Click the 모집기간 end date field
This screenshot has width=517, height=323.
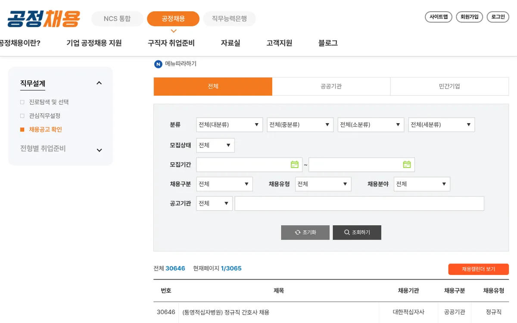361,165
